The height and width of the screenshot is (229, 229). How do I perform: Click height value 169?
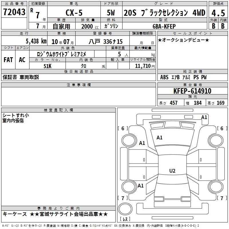coord(220,103)
